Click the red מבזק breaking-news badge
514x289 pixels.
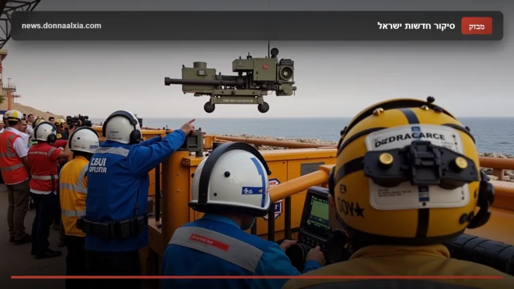click(477, 26)
